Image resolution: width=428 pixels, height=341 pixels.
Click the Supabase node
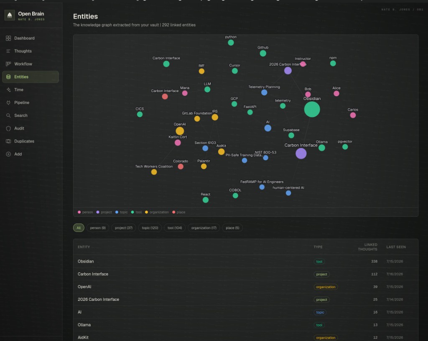click(x=291, y=135)
